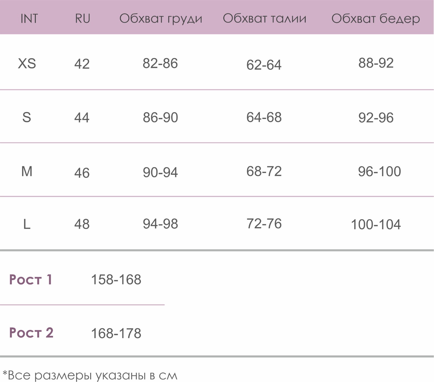
Task: Click the Рост 1 label
Action: (31, 279)
